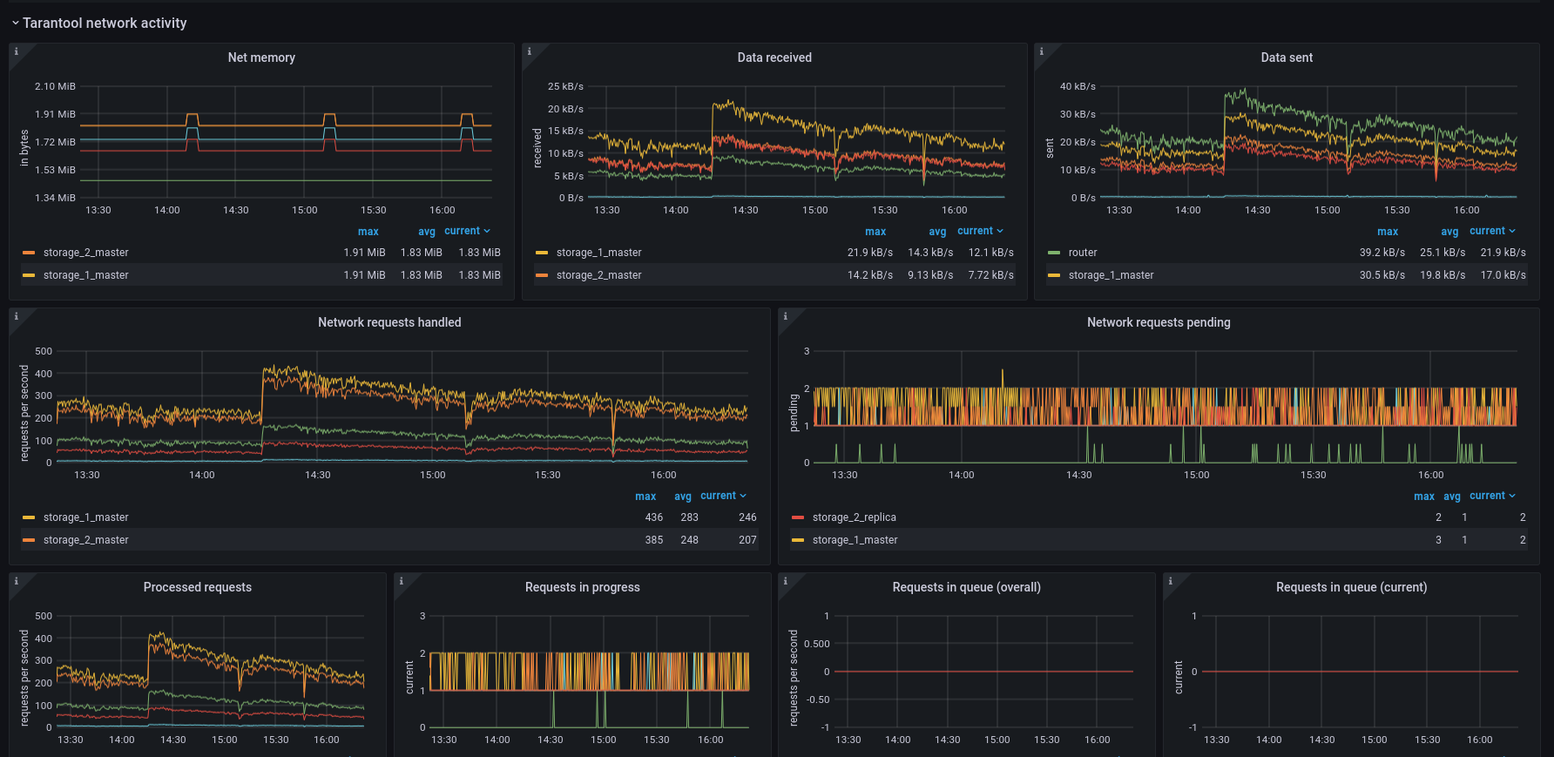Toggle storage_2_master in Network requests handled legend
This screenshot has height=757, width=1554.
click(86, 540)
